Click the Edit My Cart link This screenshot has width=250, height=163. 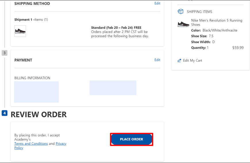click(x=193, y=60)
